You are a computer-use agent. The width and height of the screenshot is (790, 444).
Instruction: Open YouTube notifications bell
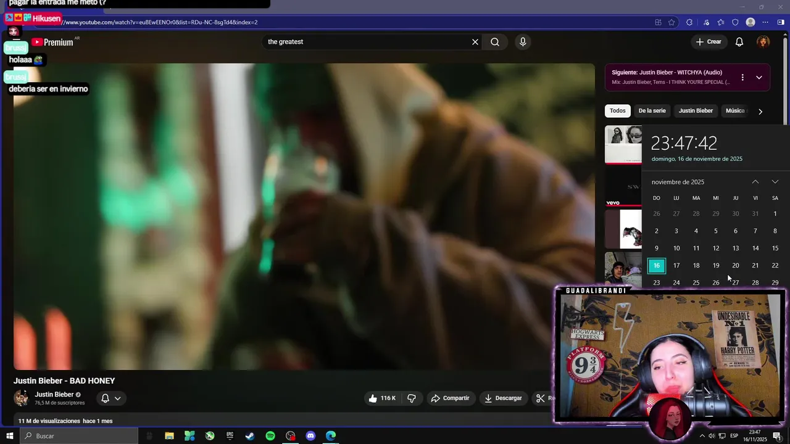pyautogui.click(x=739, y=42)
